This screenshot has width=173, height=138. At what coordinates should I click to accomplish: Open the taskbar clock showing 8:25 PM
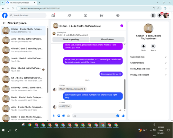(161, 130)
